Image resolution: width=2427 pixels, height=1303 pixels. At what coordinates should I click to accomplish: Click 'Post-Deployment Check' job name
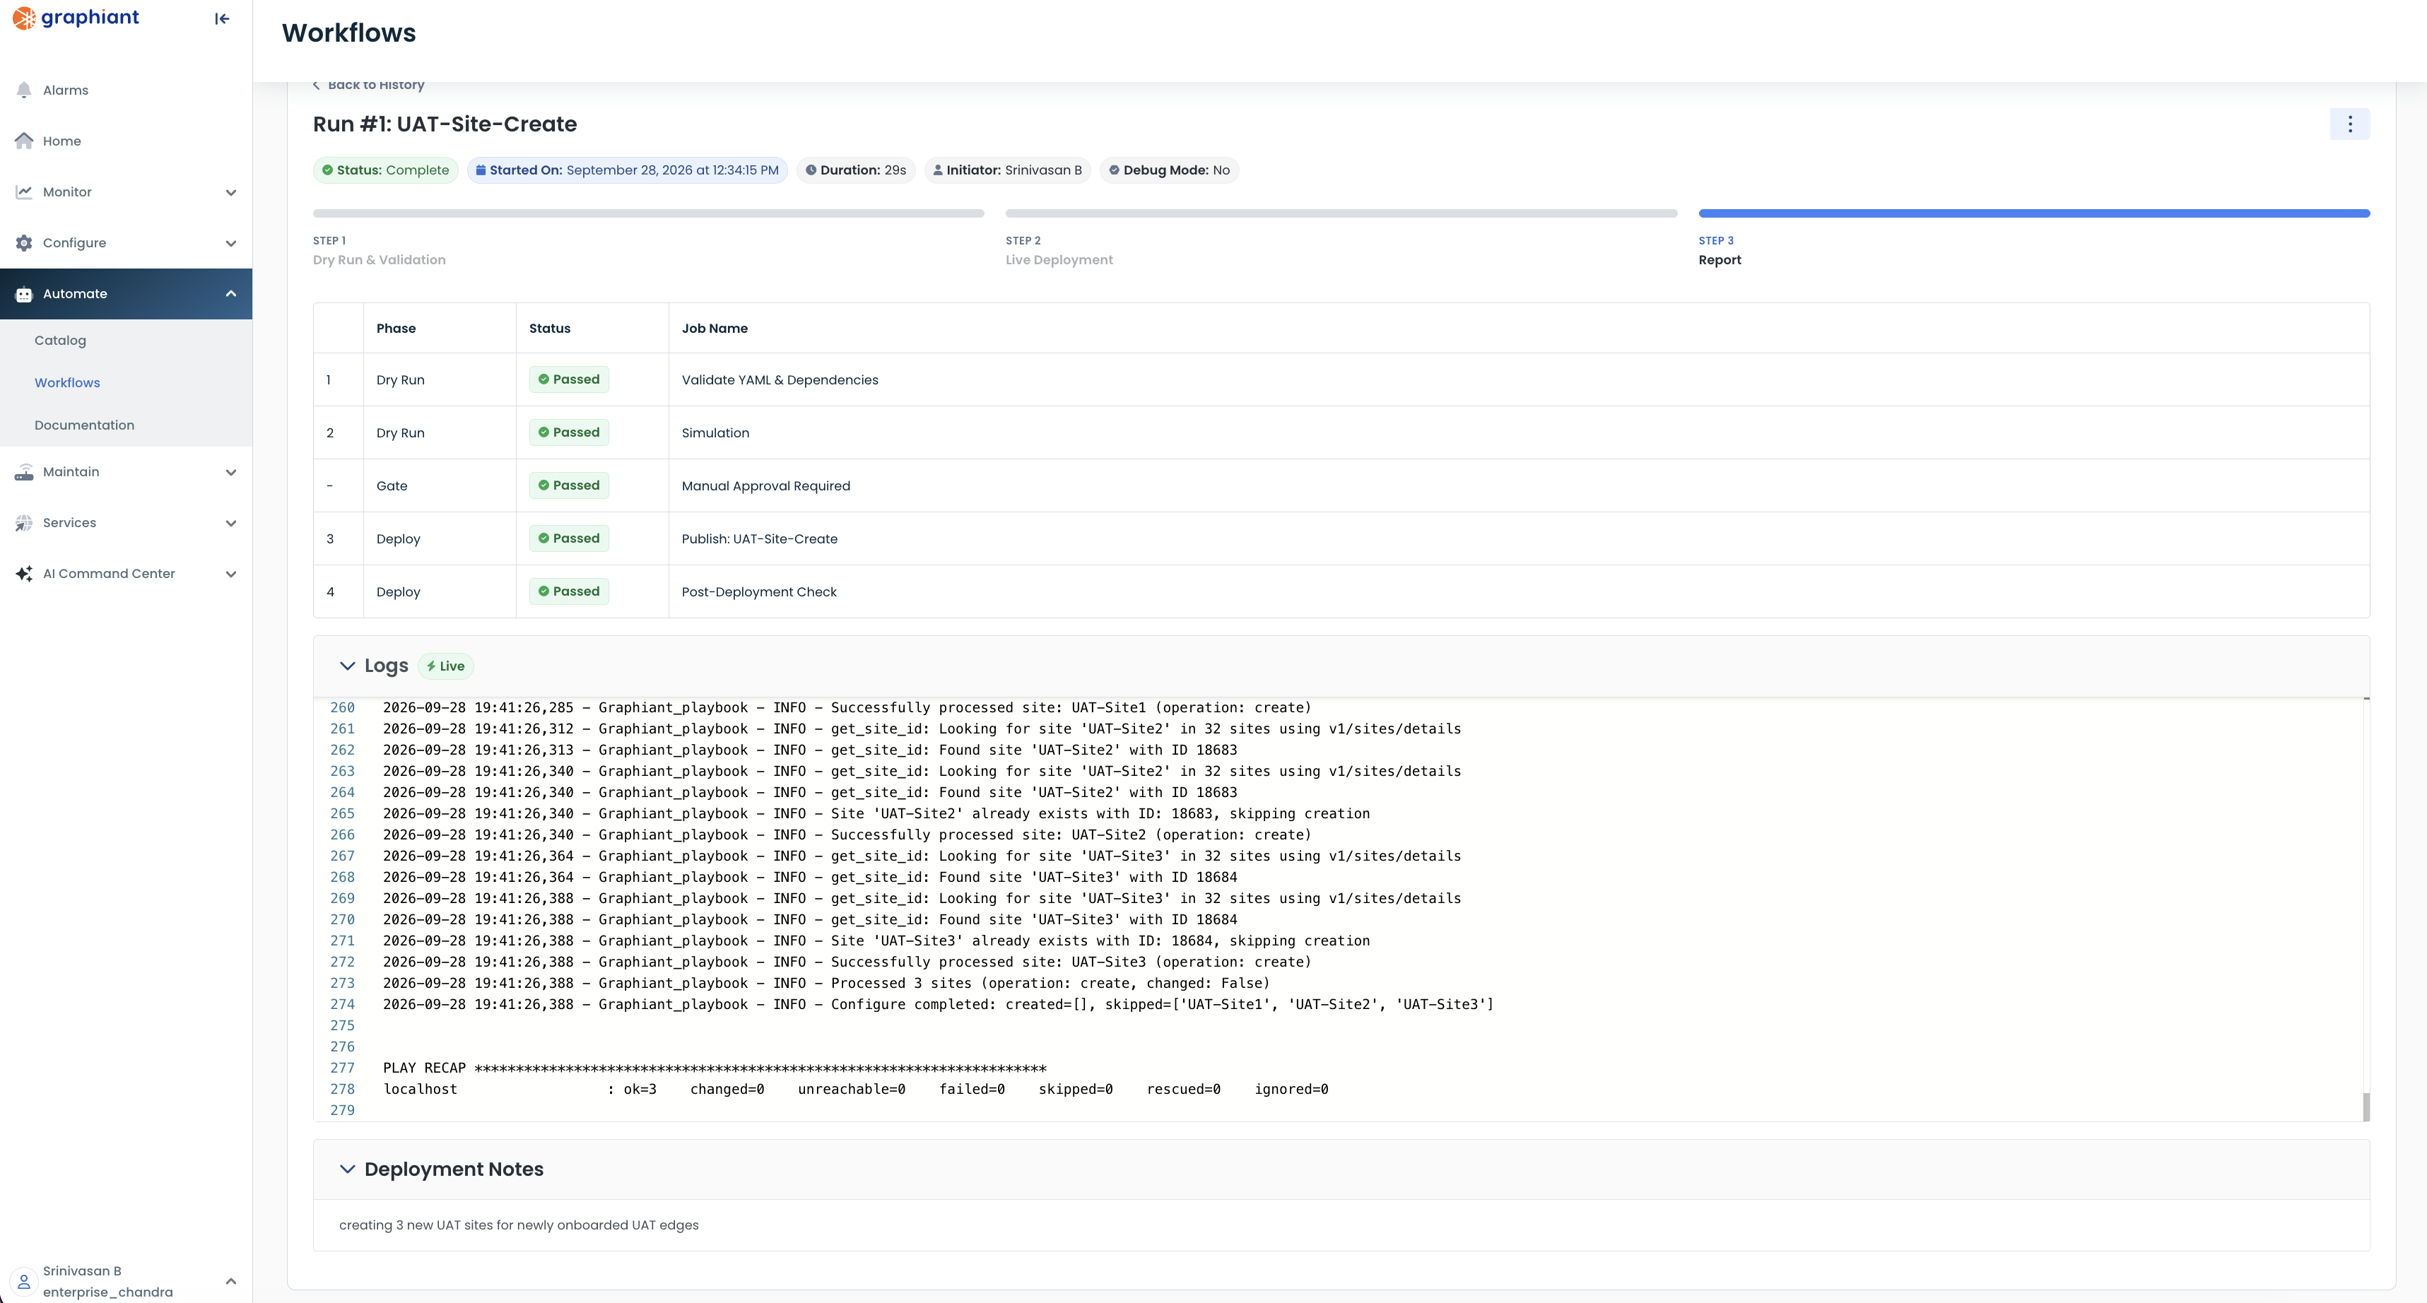(x=758, y=591)
